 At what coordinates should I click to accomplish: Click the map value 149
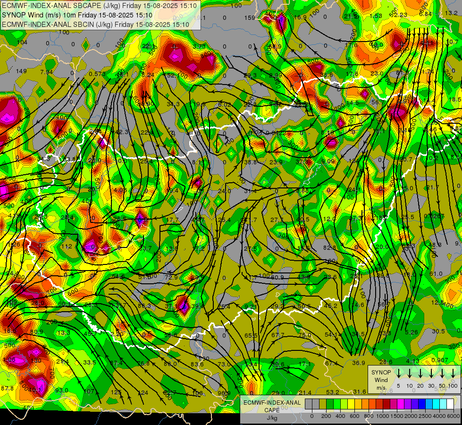(x=21, y=71)
